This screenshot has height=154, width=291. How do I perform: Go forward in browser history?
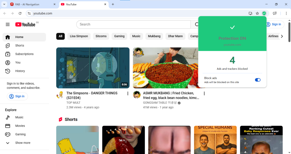(12, 13)
